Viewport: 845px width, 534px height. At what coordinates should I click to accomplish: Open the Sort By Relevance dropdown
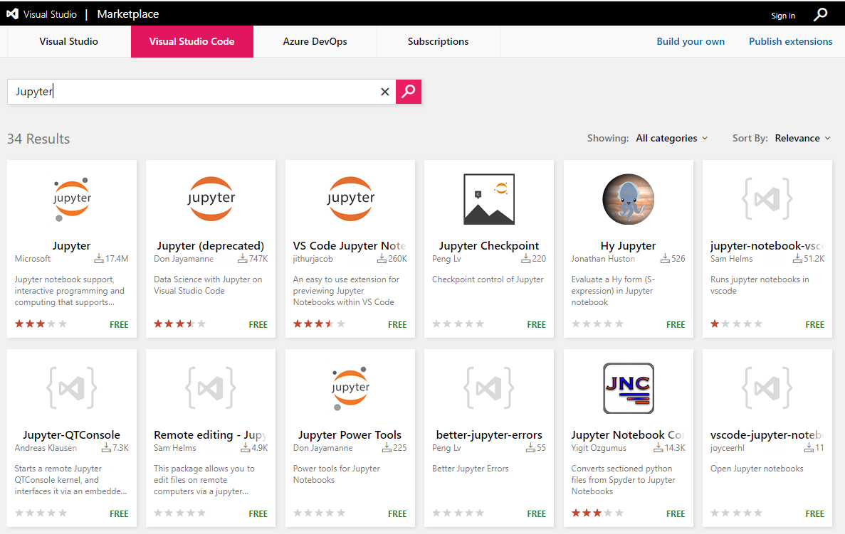[803, 139]
